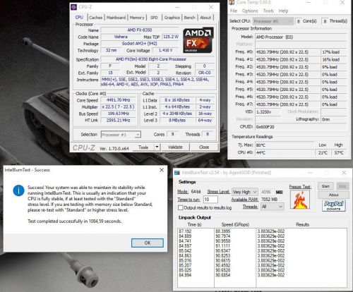This screenshot has width=353, height=292.
Task: Open the Help menu in Core Temp
Action: click(283, 11)
